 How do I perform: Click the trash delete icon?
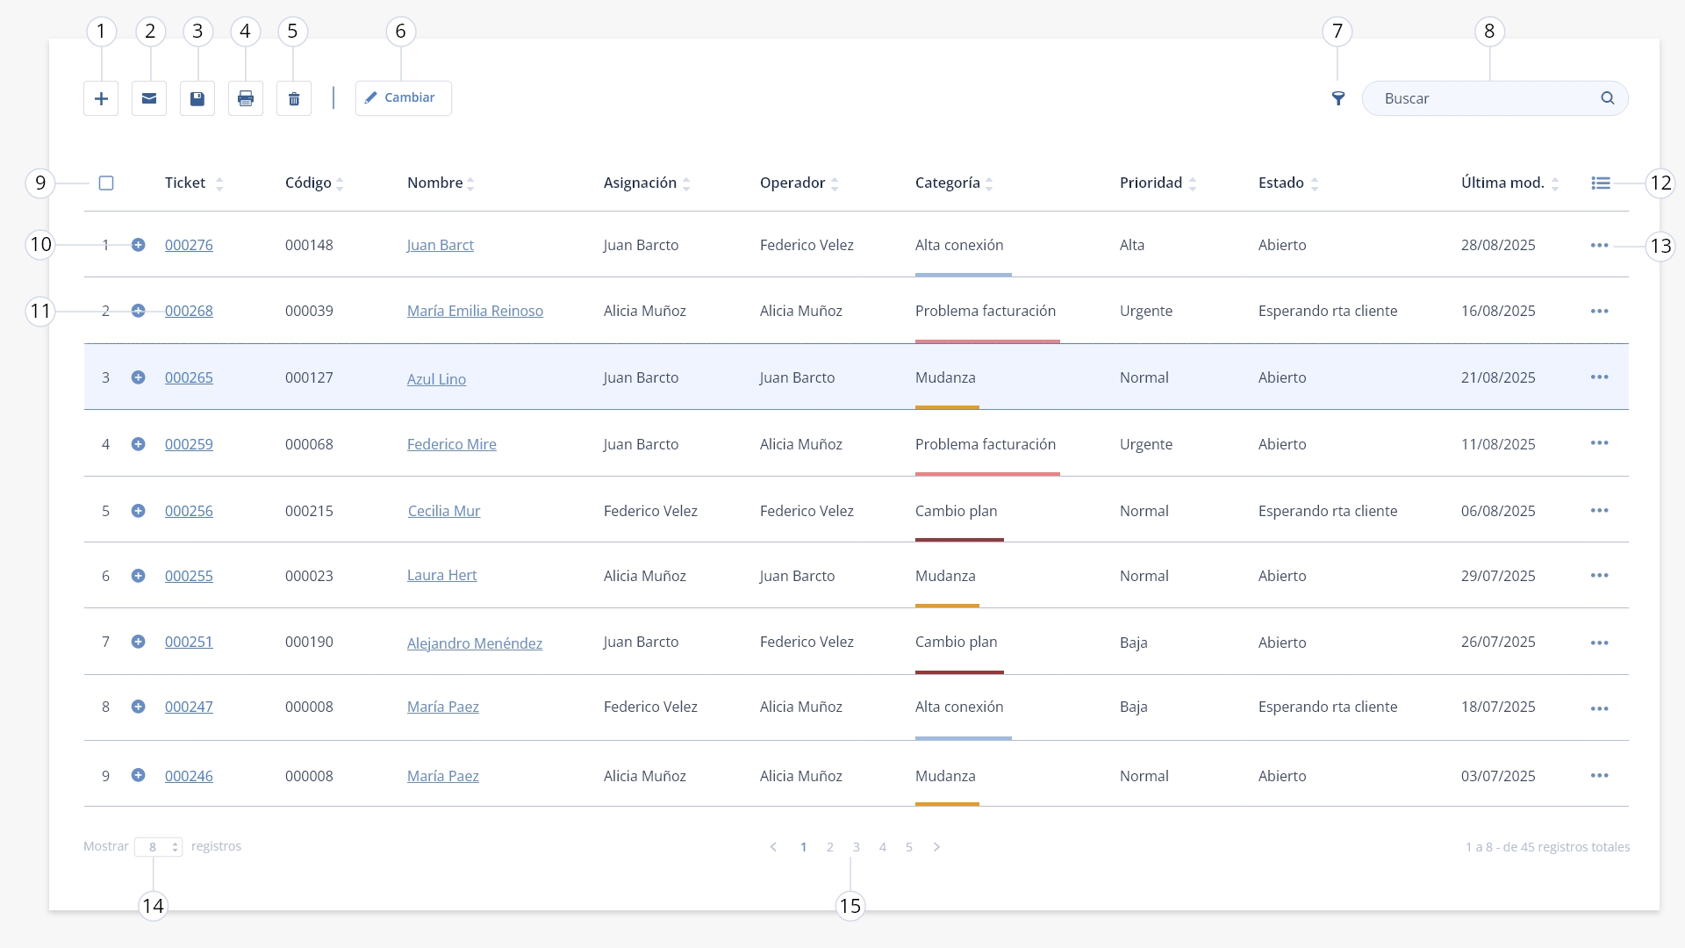click(294, 98)
